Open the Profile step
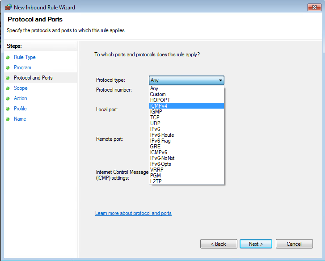This screenshot has width=325, height=261. click(20, 109)
